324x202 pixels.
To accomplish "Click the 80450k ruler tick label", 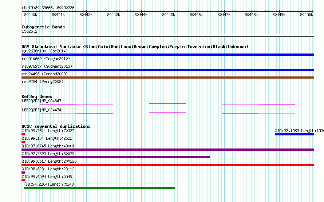I will click(x=307, y=15).
